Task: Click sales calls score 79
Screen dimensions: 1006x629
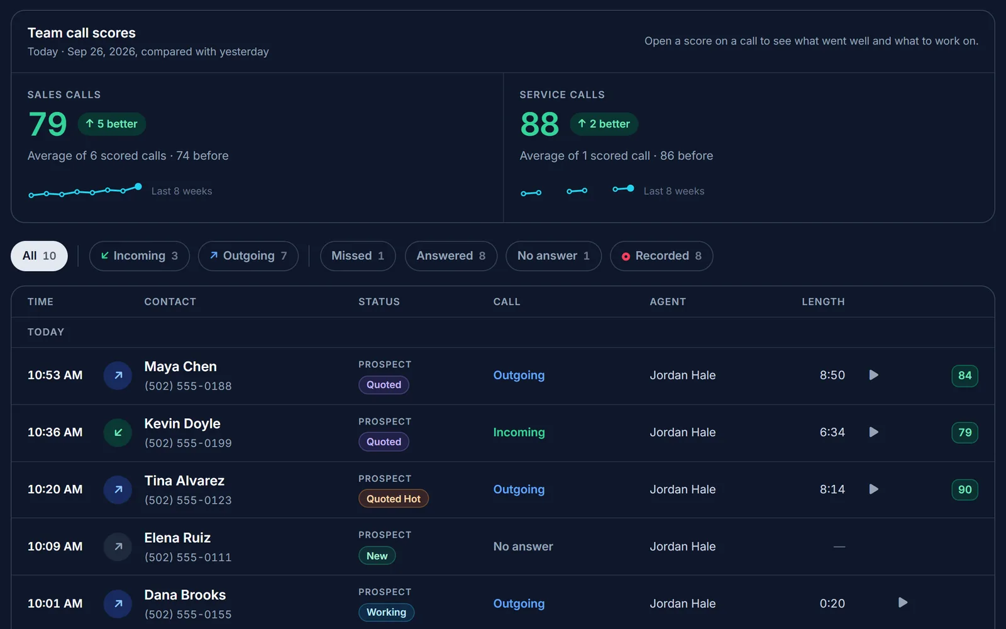Action: pyautogui.click(x=48, y=124)
